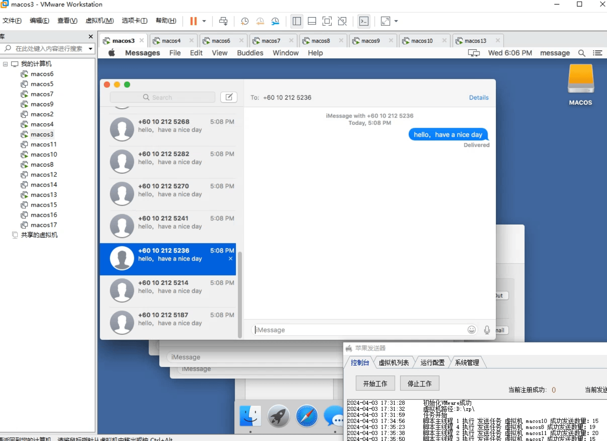
Task: Open conversation with +60 10 212 5187
Action: click(172, 323)
